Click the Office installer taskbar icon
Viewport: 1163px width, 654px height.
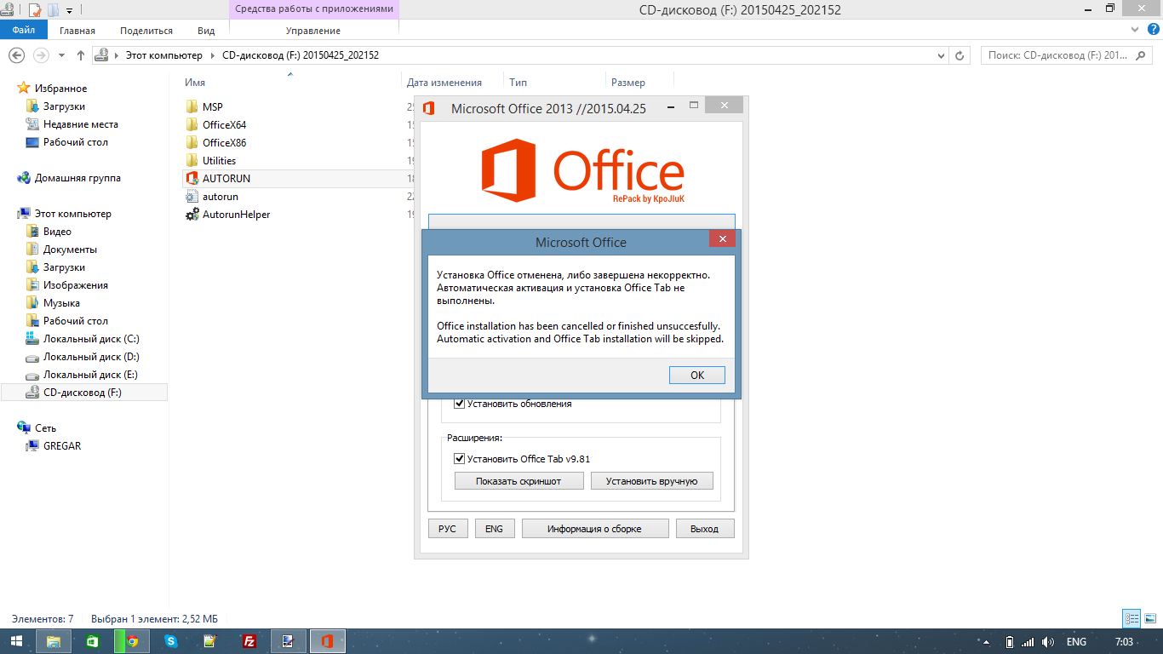327,641
